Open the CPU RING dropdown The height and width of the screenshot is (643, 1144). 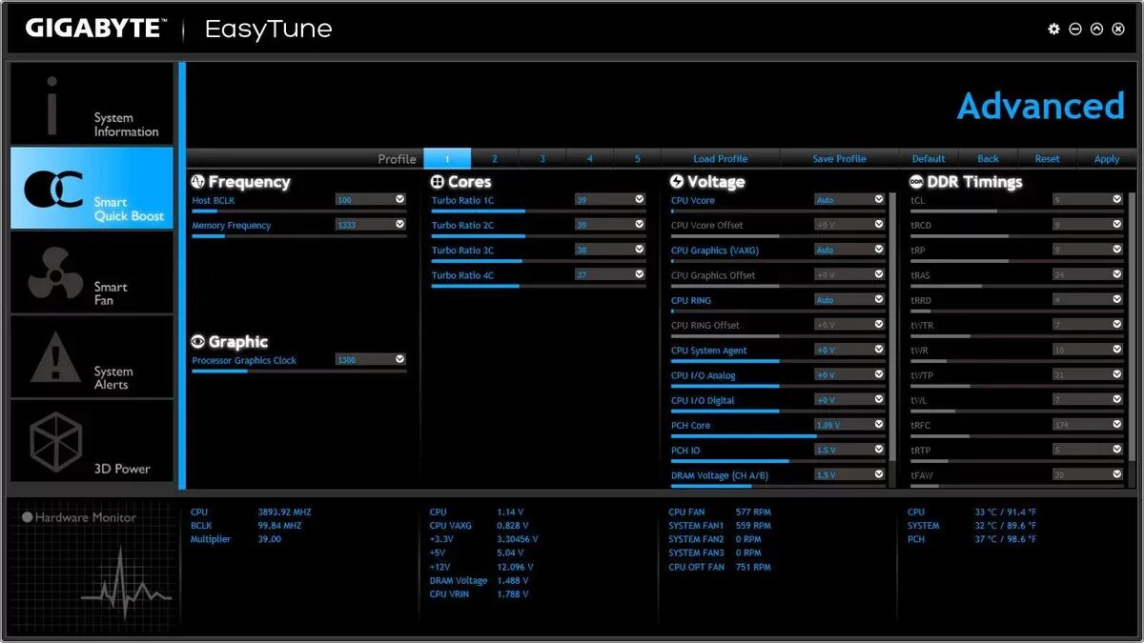pos(849,299)
